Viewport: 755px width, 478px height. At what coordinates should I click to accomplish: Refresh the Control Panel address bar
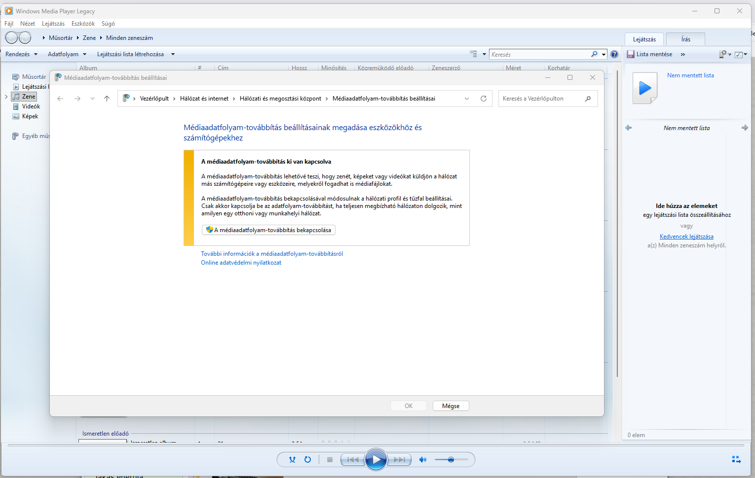click(484, 99)
